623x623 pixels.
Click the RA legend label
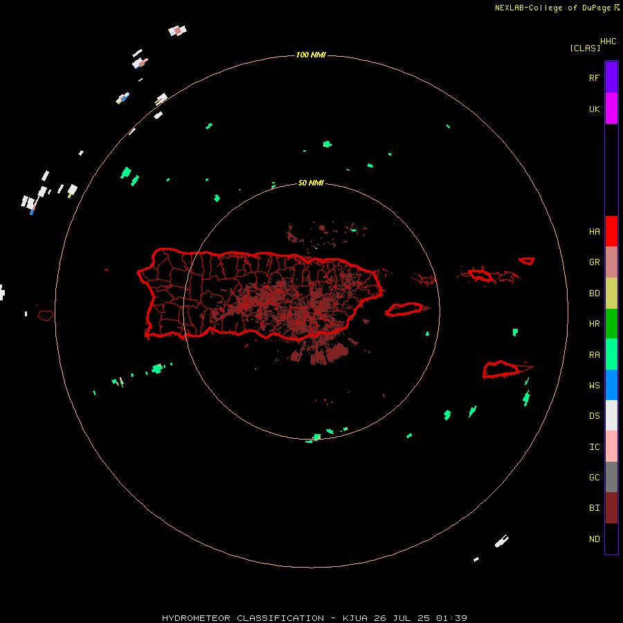[x=594, y=355]
